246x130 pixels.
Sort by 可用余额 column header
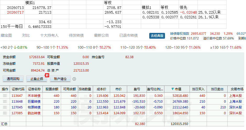click(x=69, y=89)
